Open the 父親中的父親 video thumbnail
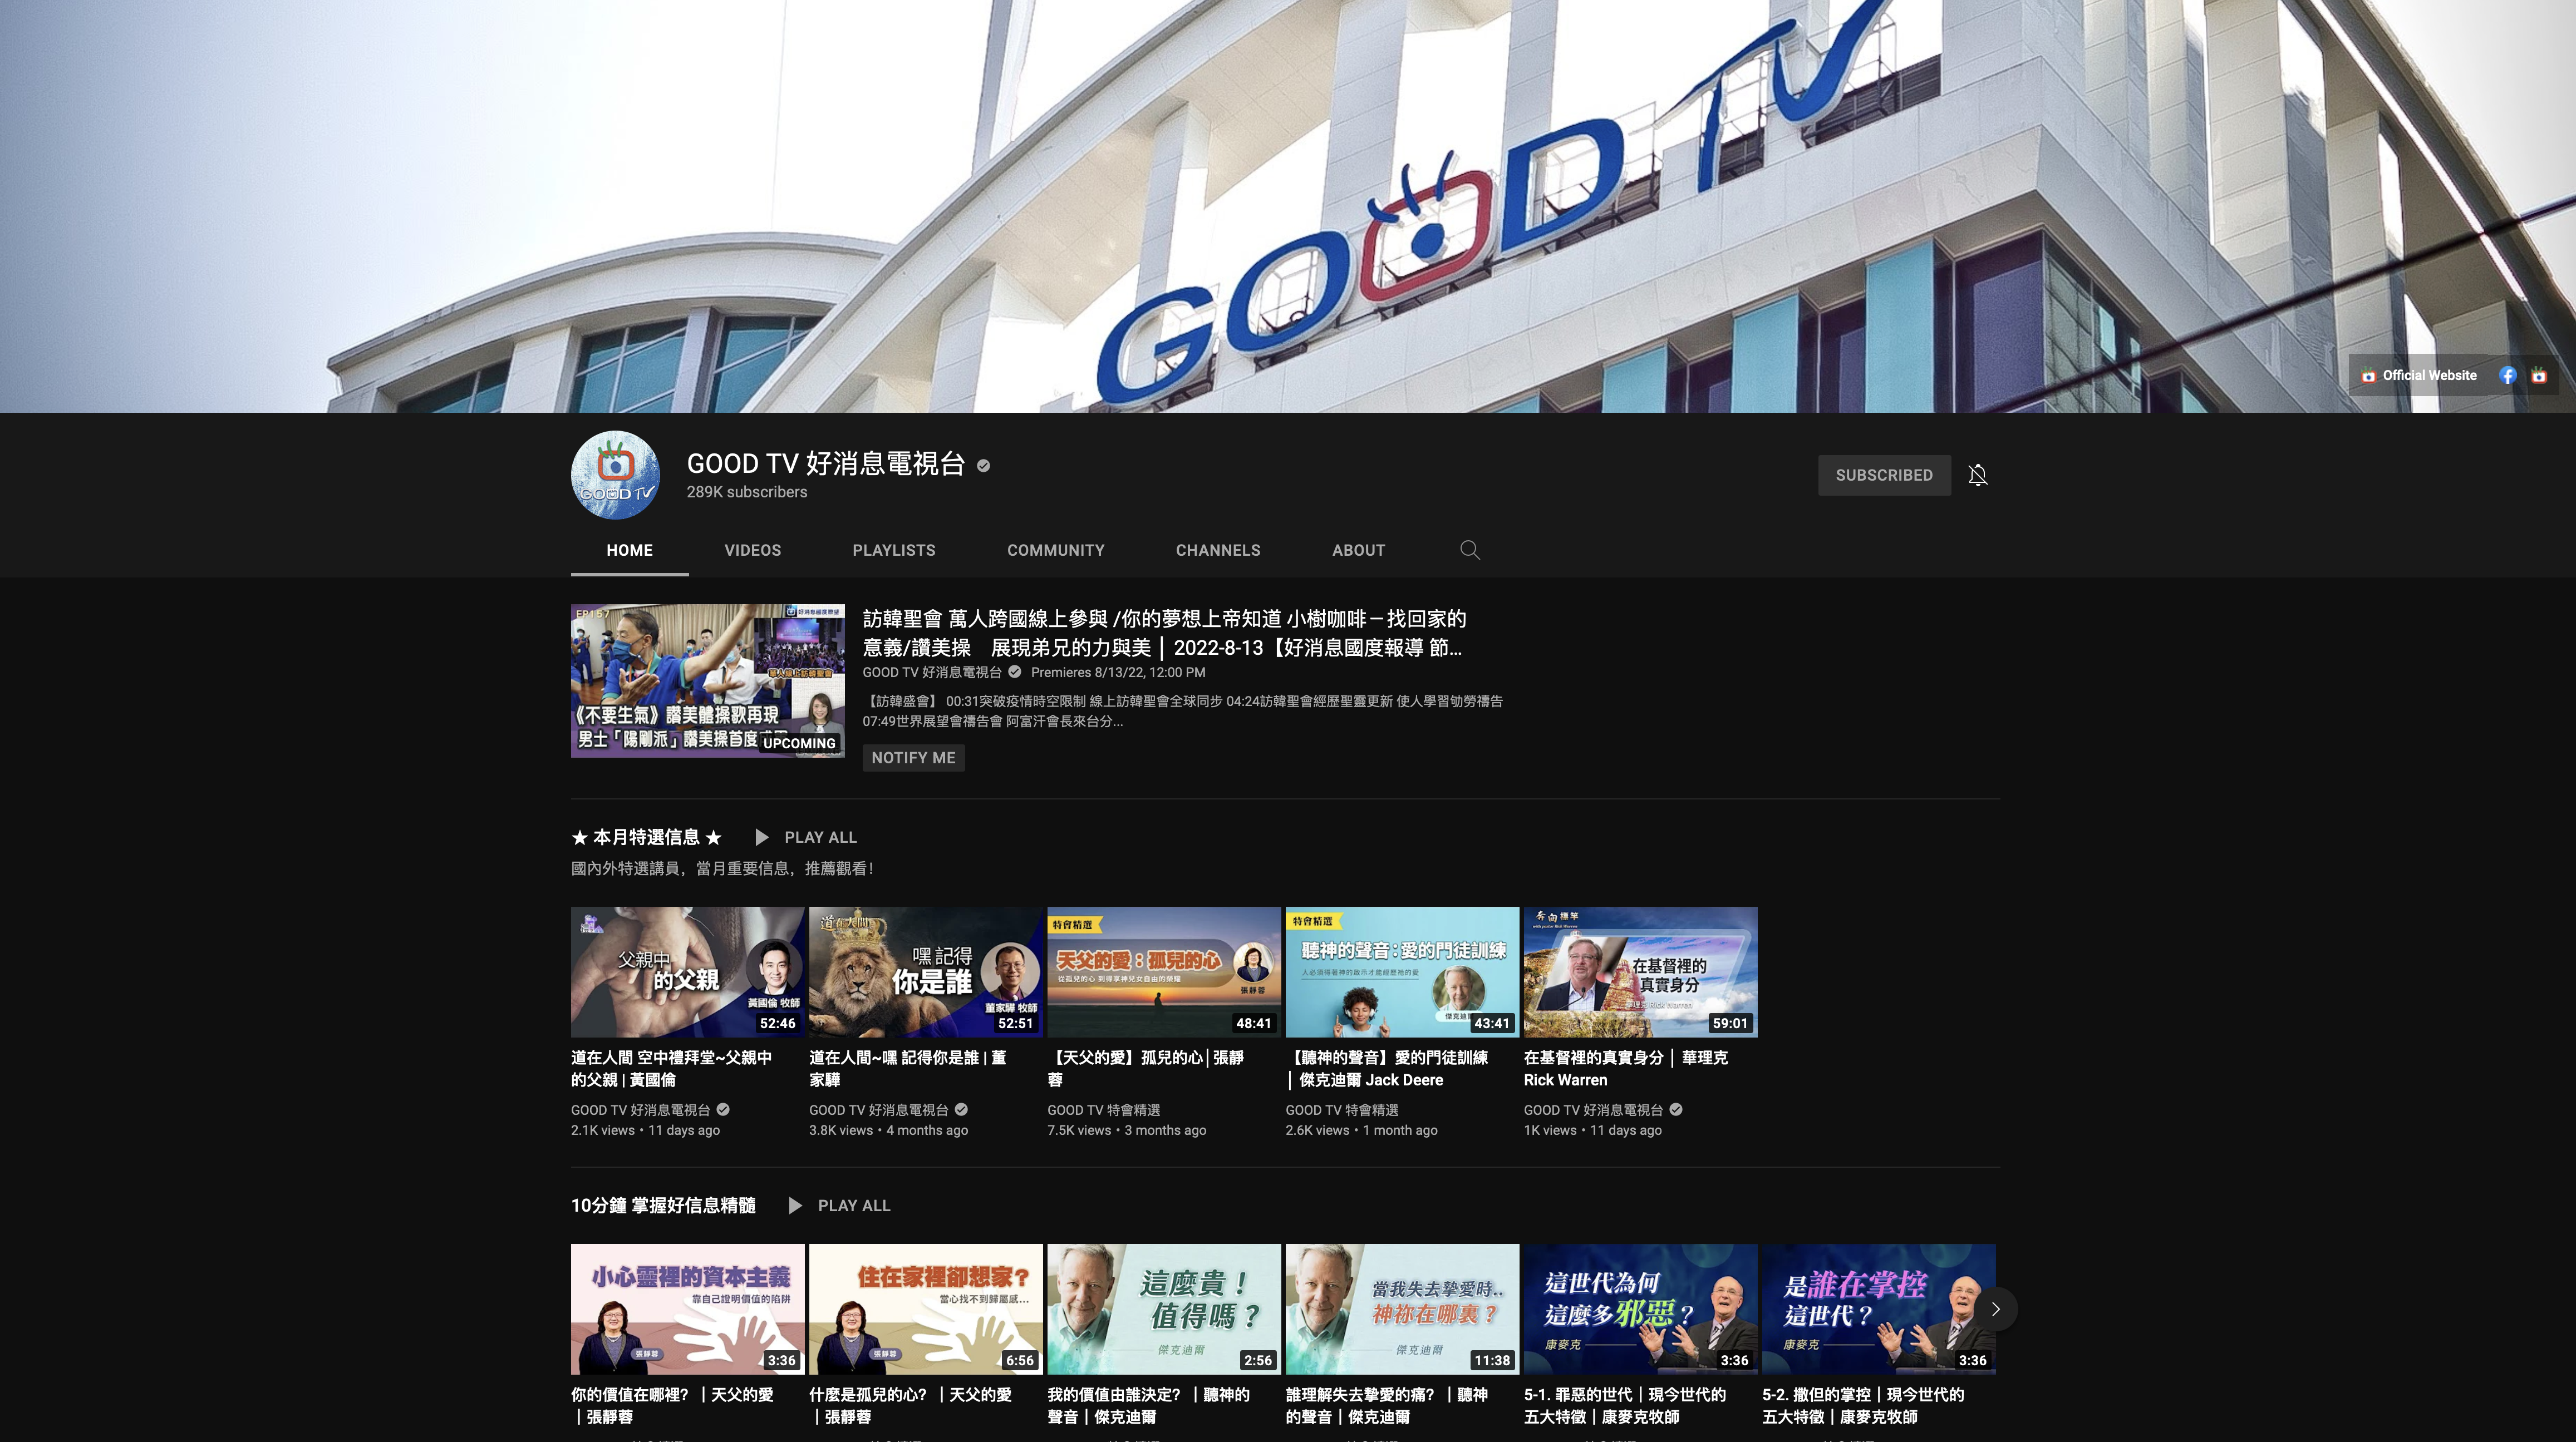This screenshot has height=1442, width=2576. tap(687, 972)
